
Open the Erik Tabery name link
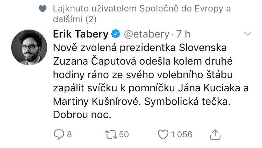81,34
